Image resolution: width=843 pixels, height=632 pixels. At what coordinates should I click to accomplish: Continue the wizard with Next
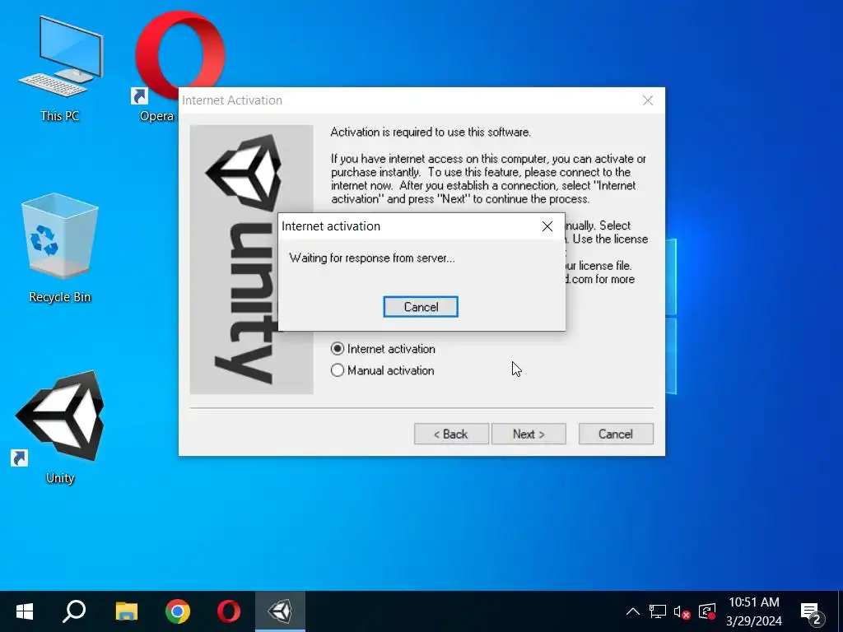(529, 434)
